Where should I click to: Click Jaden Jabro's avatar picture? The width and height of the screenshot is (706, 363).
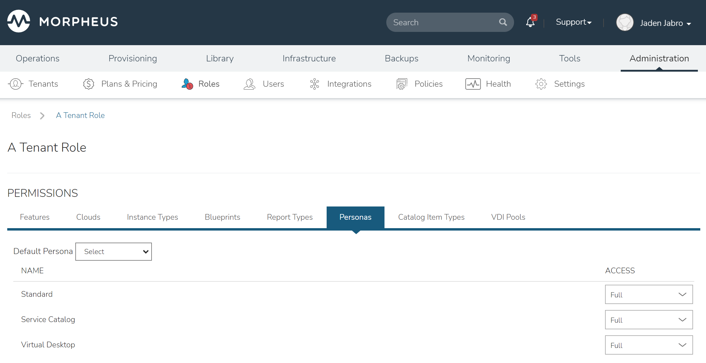[625, 23]
